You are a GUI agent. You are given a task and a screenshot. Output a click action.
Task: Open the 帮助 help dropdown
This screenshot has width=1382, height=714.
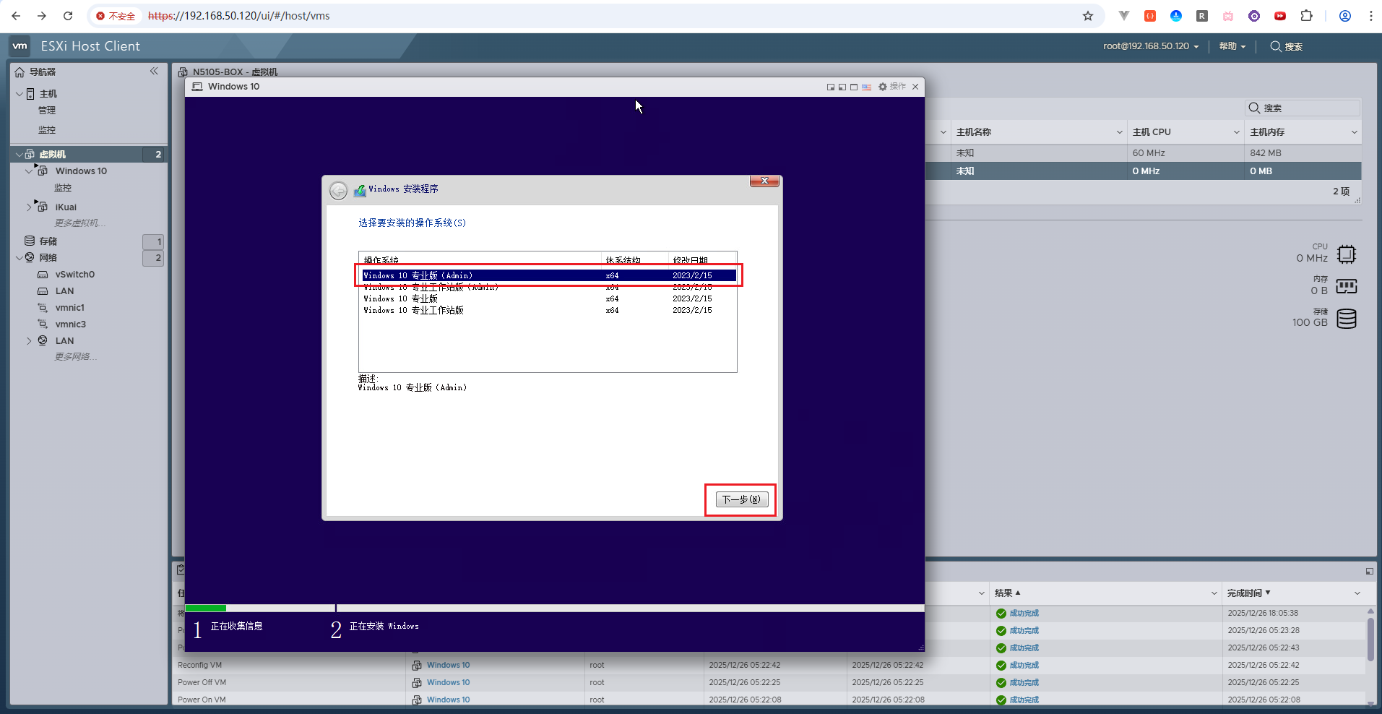[x=1232, y=46]
